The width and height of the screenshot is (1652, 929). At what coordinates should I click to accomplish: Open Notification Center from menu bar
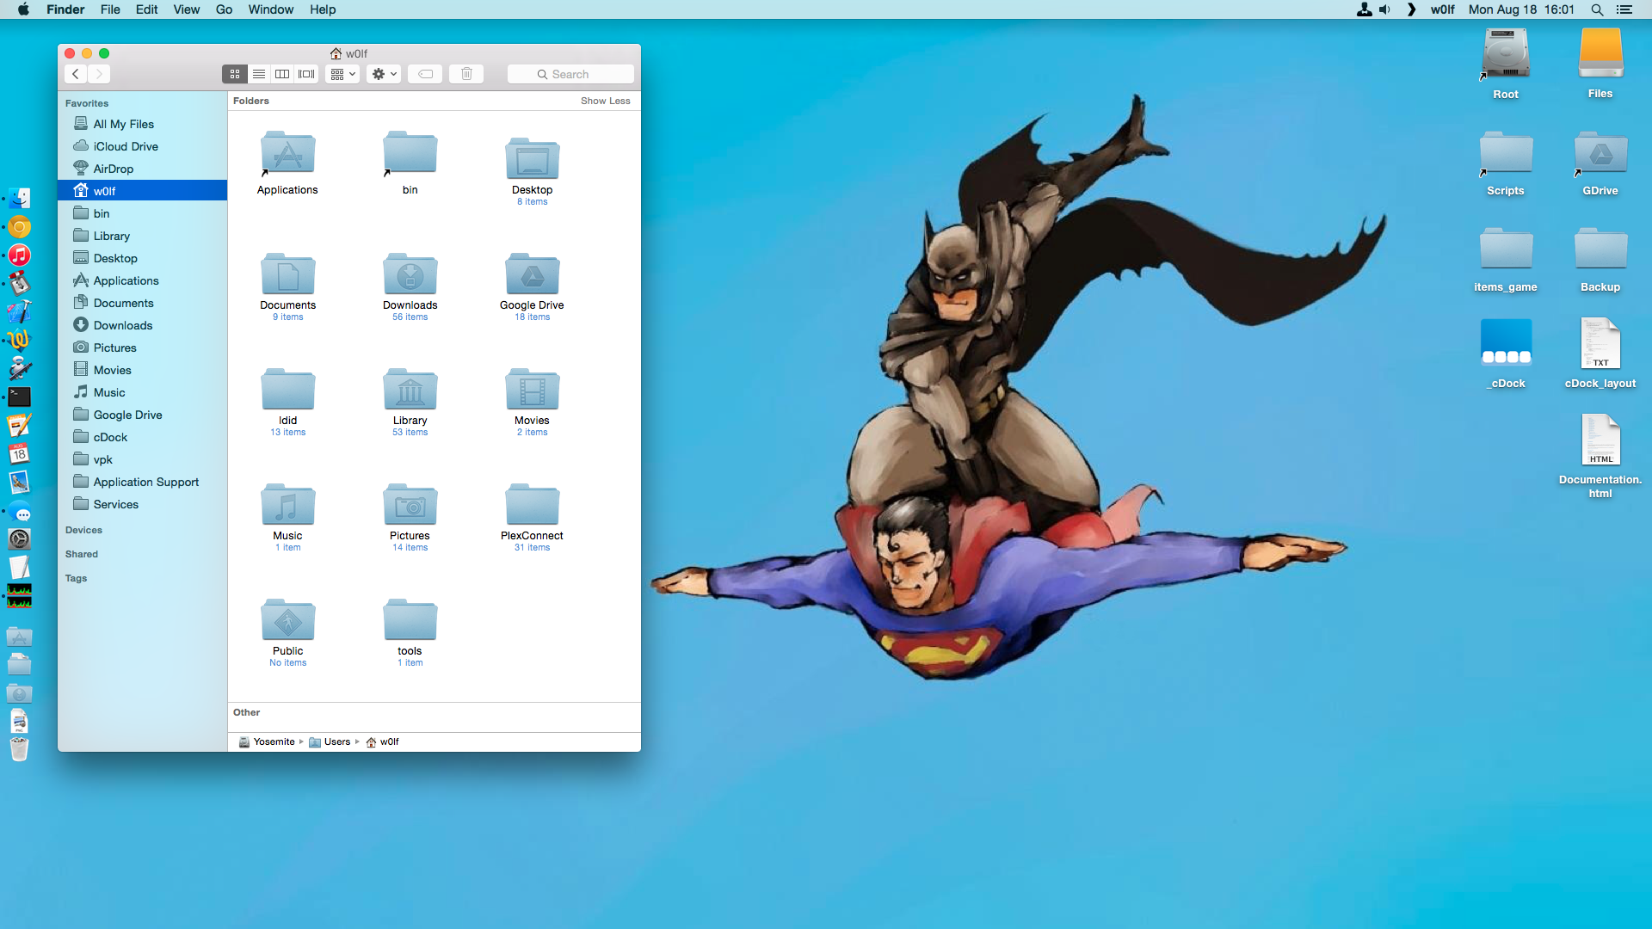click(1624, 9)
